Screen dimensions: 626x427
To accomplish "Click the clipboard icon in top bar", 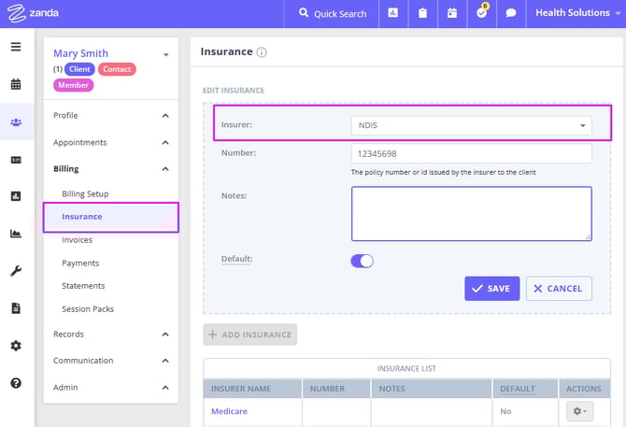I will coord(422,14).
